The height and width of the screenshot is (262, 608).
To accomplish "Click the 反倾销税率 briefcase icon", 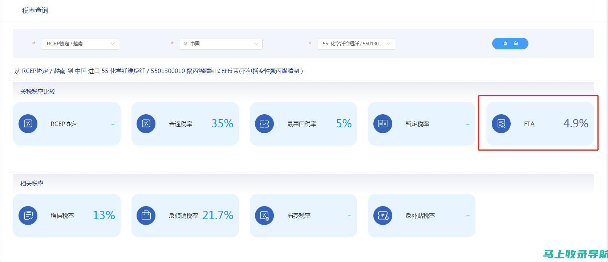I will pos(146,216).
